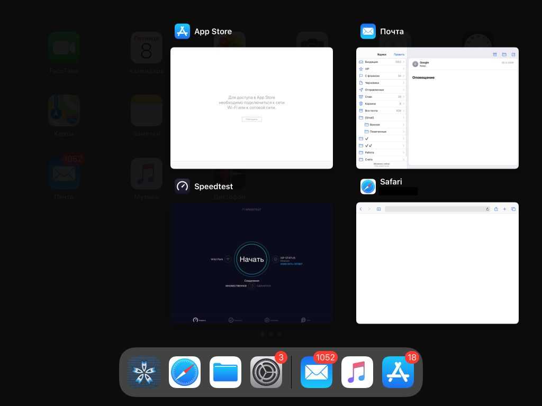Select the globe tab in Speedtest
This screenshot has width=542, height=406.
pos(305,320)
